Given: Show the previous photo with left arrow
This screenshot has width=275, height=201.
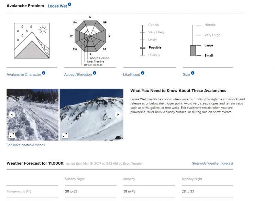Looking at the screenshot, I should pos(12,115).
